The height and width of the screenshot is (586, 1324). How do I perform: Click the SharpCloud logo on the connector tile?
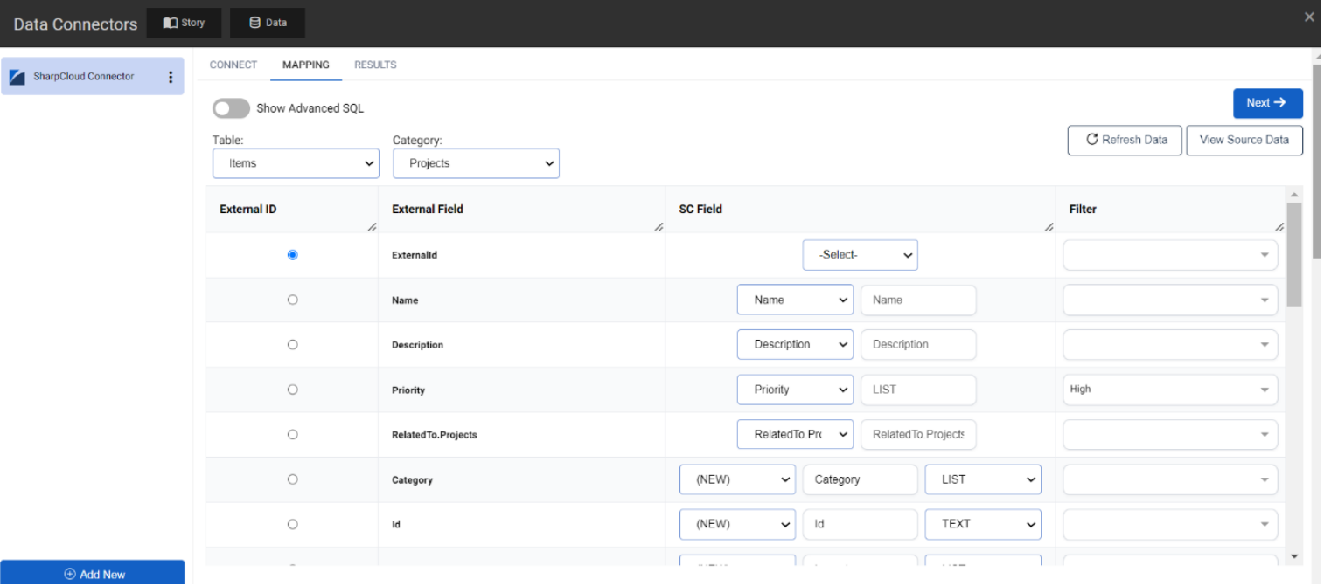click(16, 76)
